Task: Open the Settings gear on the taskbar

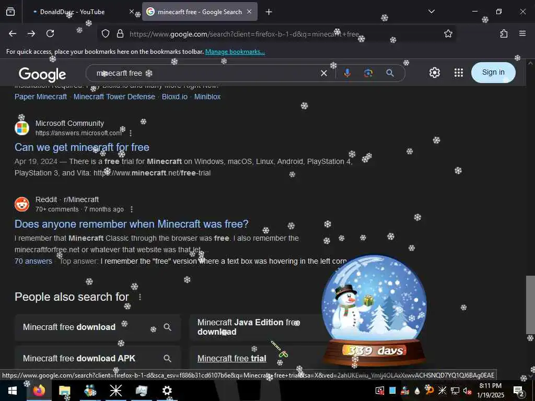Action: pos(167,391)
